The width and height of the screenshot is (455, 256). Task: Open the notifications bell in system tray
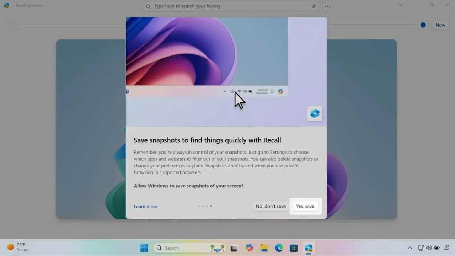(446, 248)
